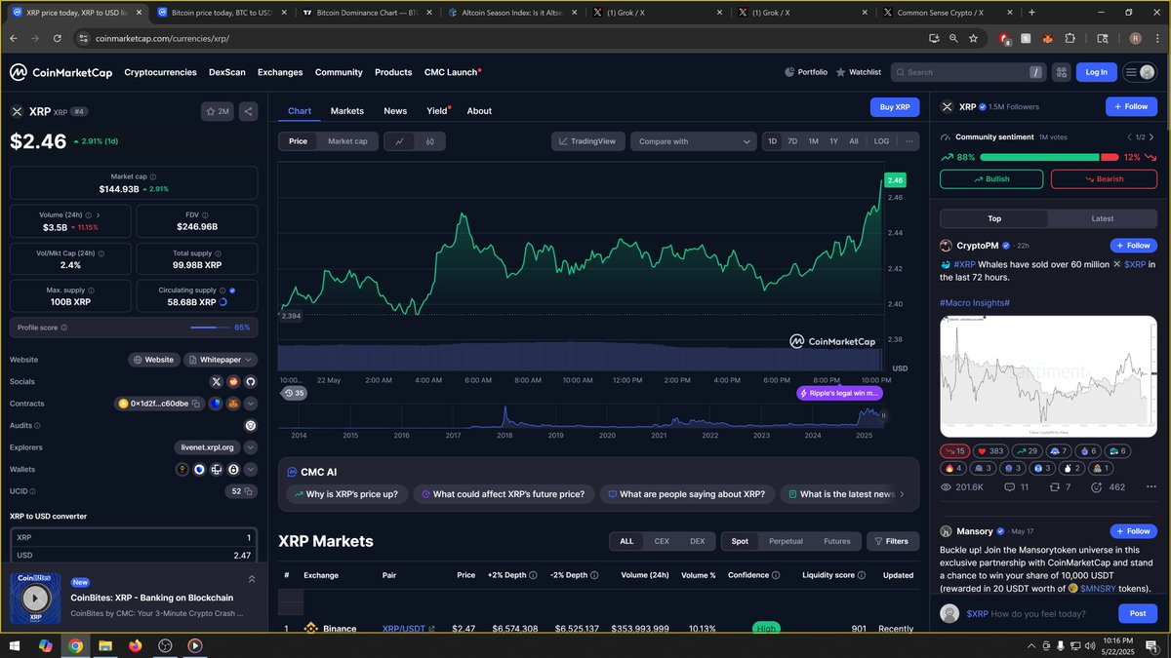1171x658 pixels.
Task: Open the Compare with dropdown
Action: (695, 140)
